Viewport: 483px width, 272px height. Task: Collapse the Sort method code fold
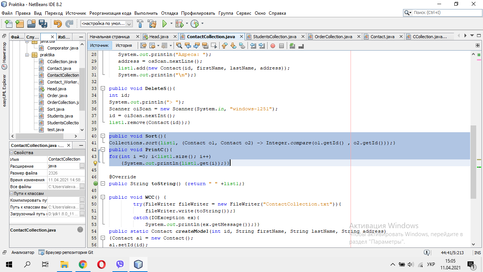pyautogui.click(x=103, y=136)
